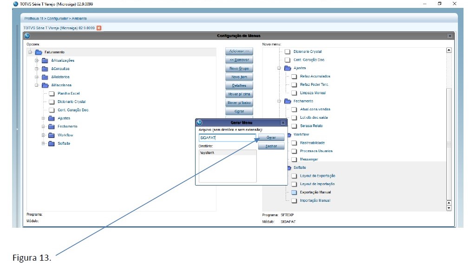470x263 pixels.
Task: Select Layout de Exportação item icon
Action: 294,176
